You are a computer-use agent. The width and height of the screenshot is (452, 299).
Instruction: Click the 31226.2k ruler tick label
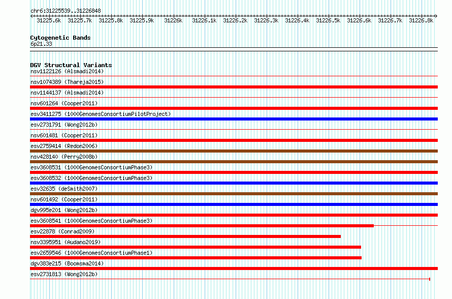click(x=235, y=20)
